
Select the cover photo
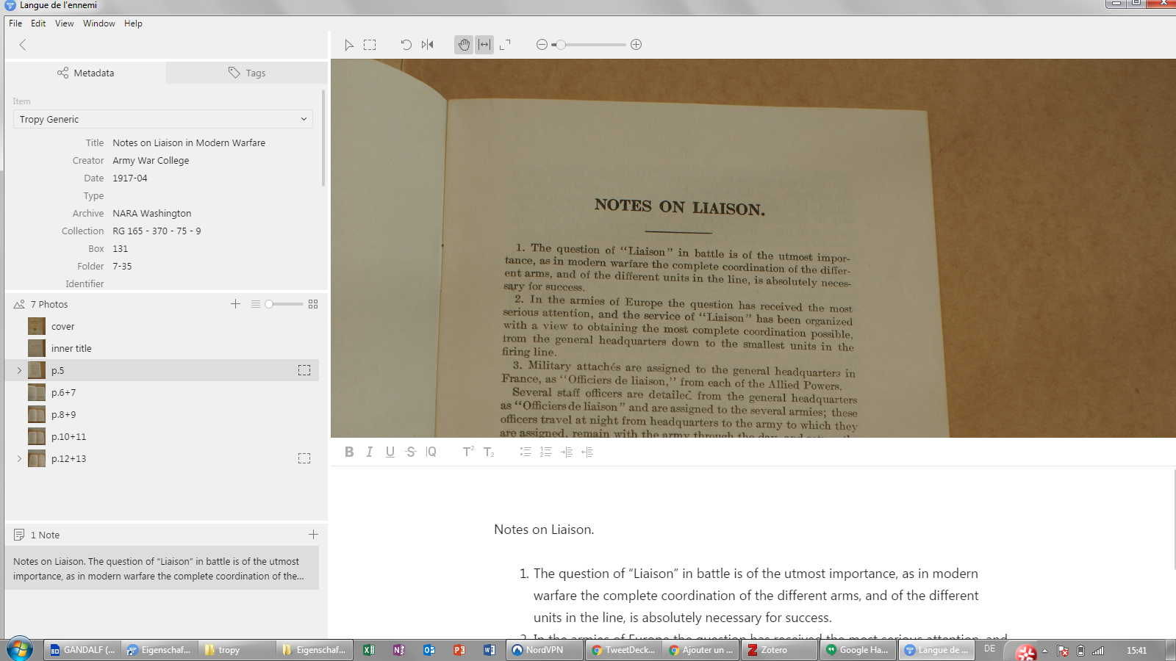[162, 326]
